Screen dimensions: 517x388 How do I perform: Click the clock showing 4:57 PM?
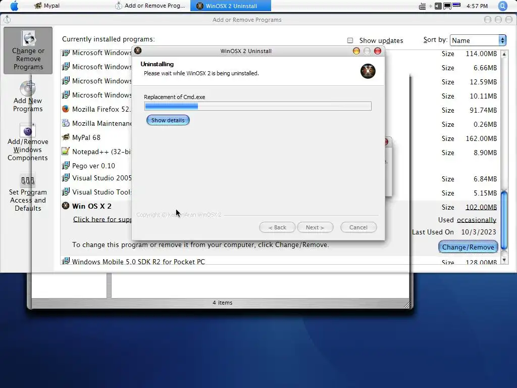[x=477, y=6]
